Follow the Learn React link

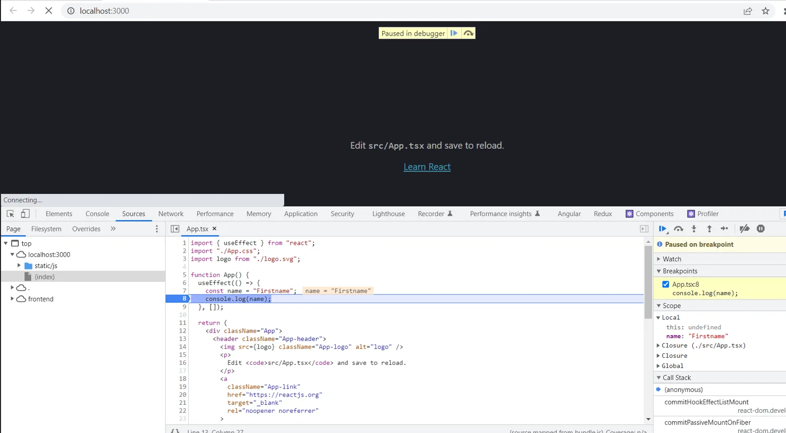[427, 167]
